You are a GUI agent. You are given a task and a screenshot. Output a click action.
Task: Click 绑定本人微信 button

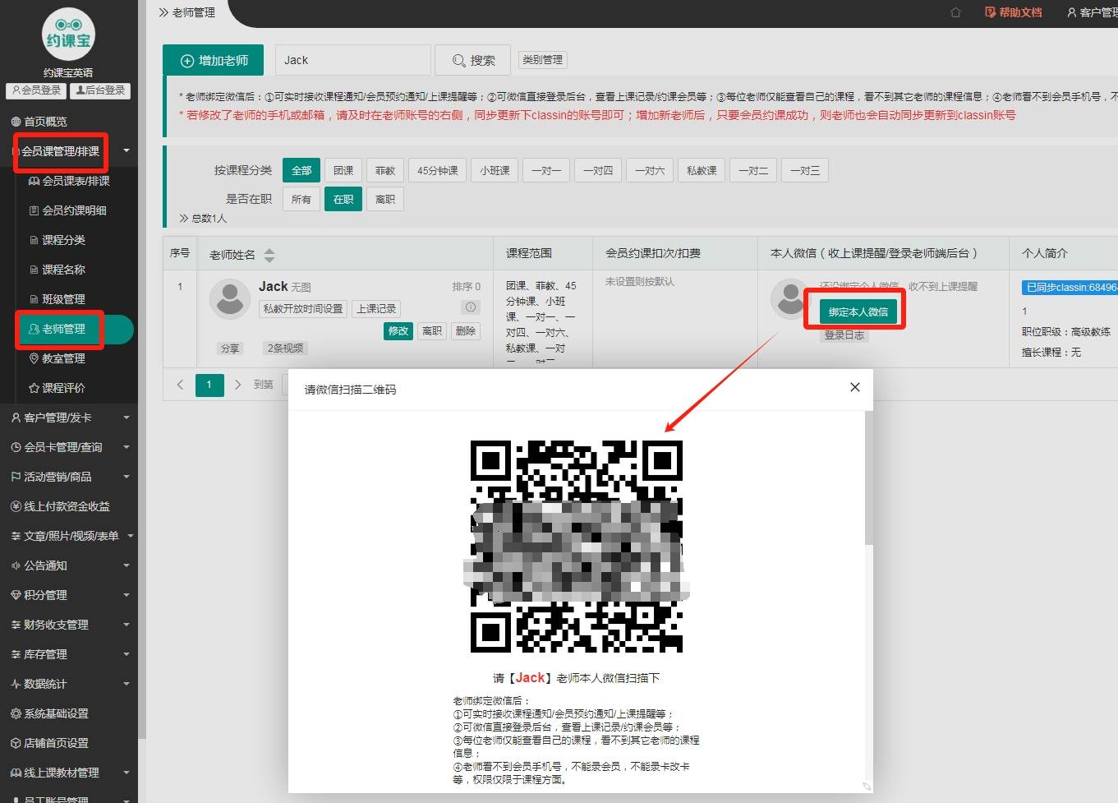(x=858, y=312)
